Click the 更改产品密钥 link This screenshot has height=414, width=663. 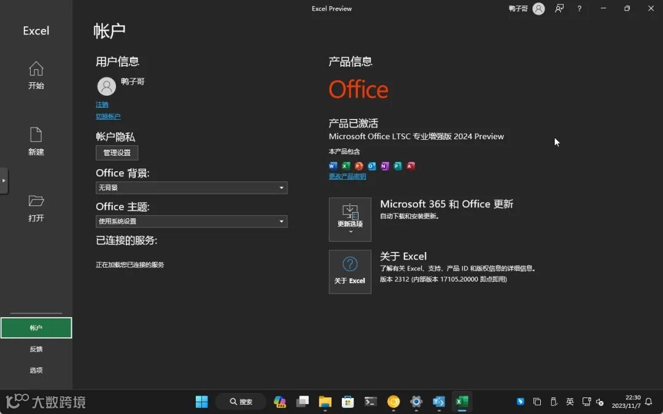(347, 176)
